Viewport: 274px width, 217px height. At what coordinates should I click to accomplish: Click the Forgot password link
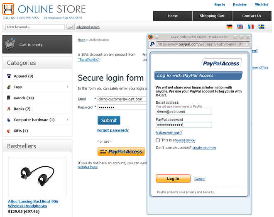pyautogui.click(x=113, y=130)
